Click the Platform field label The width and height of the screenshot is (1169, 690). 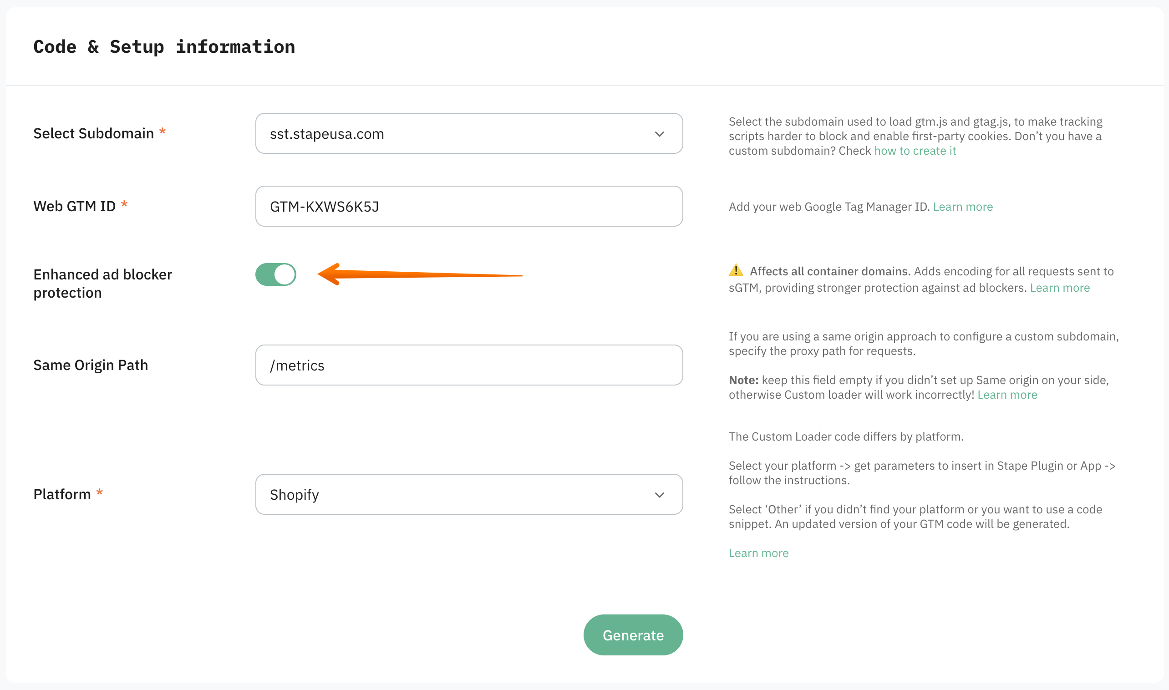tap(62, 494)
